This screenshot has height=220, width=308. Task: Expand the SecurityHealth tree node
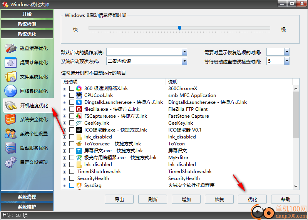point(64,178)
